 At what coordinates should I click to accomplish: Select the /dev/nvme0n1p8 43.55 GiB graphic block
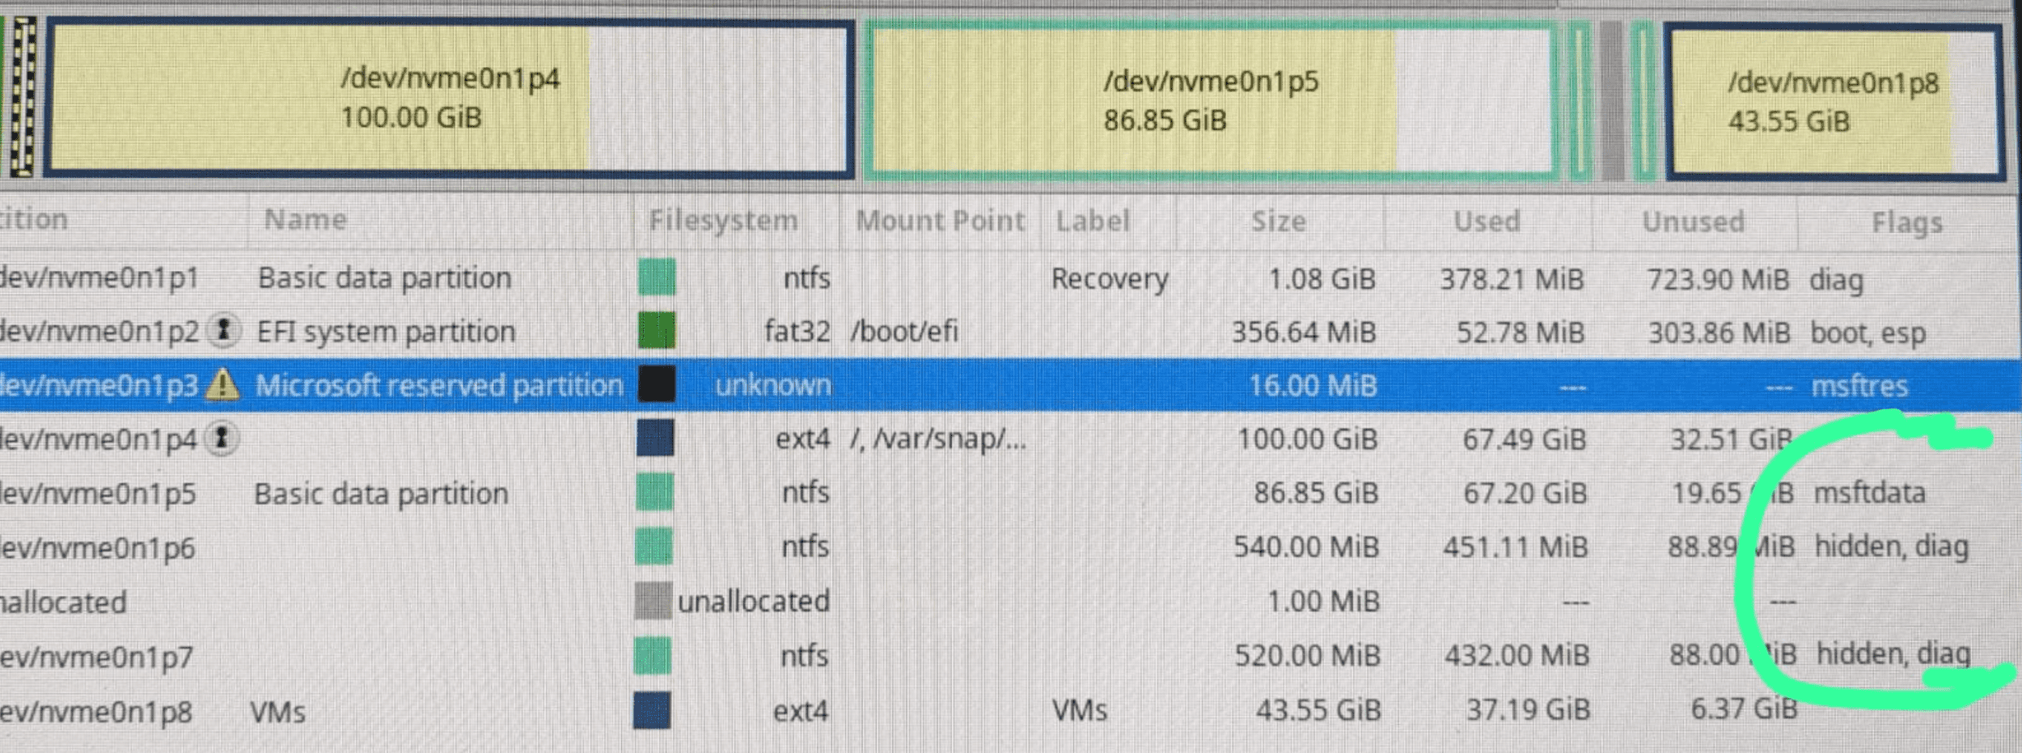click(x=1832, y=102)
